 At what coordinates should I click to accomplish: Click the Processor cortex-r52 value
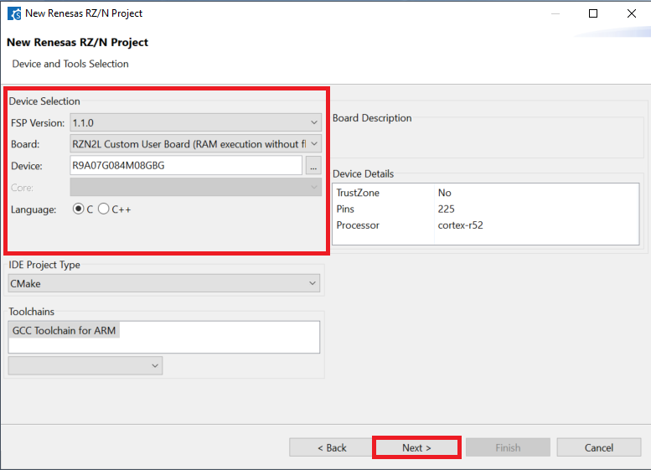coord(461,225)
